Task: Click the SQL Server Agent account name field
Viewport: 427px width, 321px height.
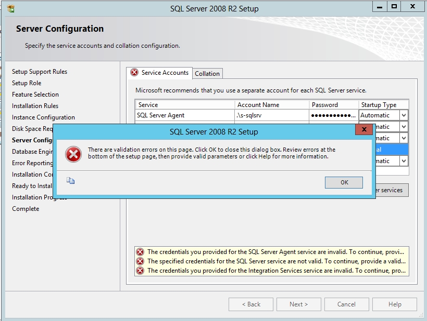Action: 271,115
